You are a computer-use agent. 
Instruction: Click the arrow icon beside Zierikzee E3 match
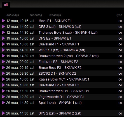click(x=4, y=62)
